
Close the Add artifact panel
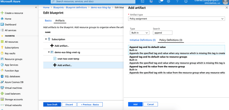click(x=227, y=8)
